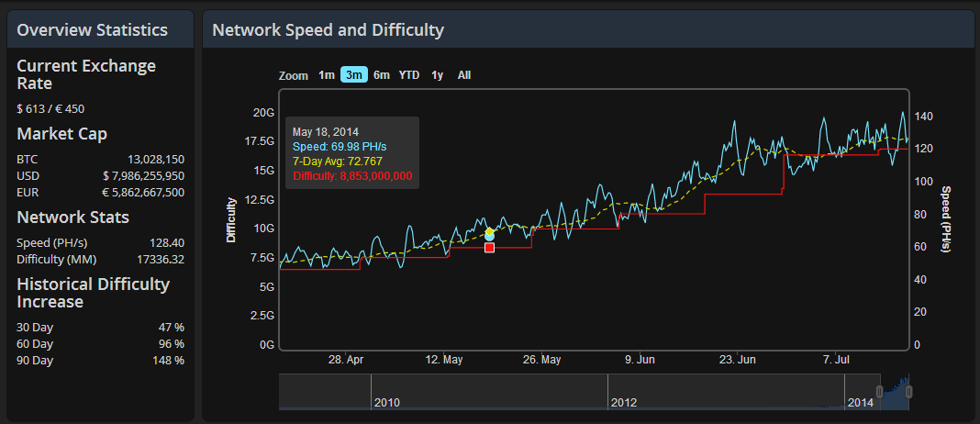Select the 1m zoom range
980x424 pixels.
327,75
